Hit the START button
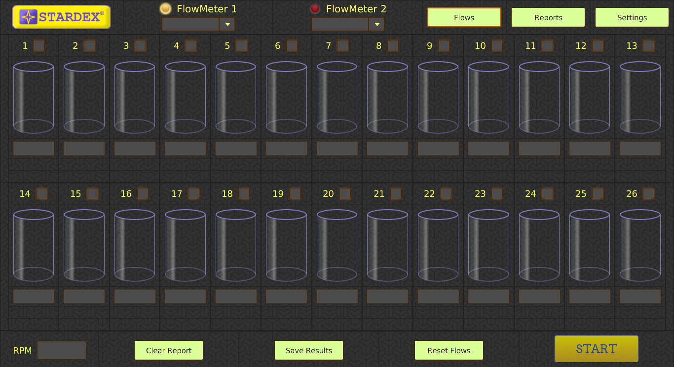Image resolution: width=674 pixels, height=367 pixels. 597,349
